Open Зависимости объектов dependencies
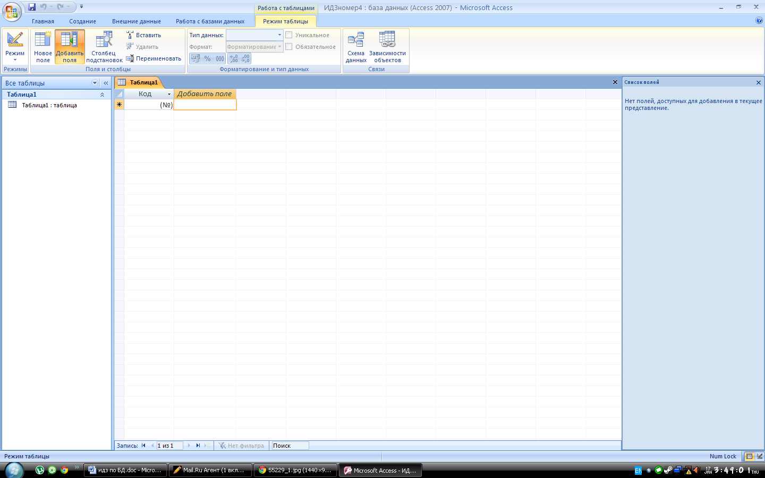This screenshot has height=478, width=765. (387, 47)
